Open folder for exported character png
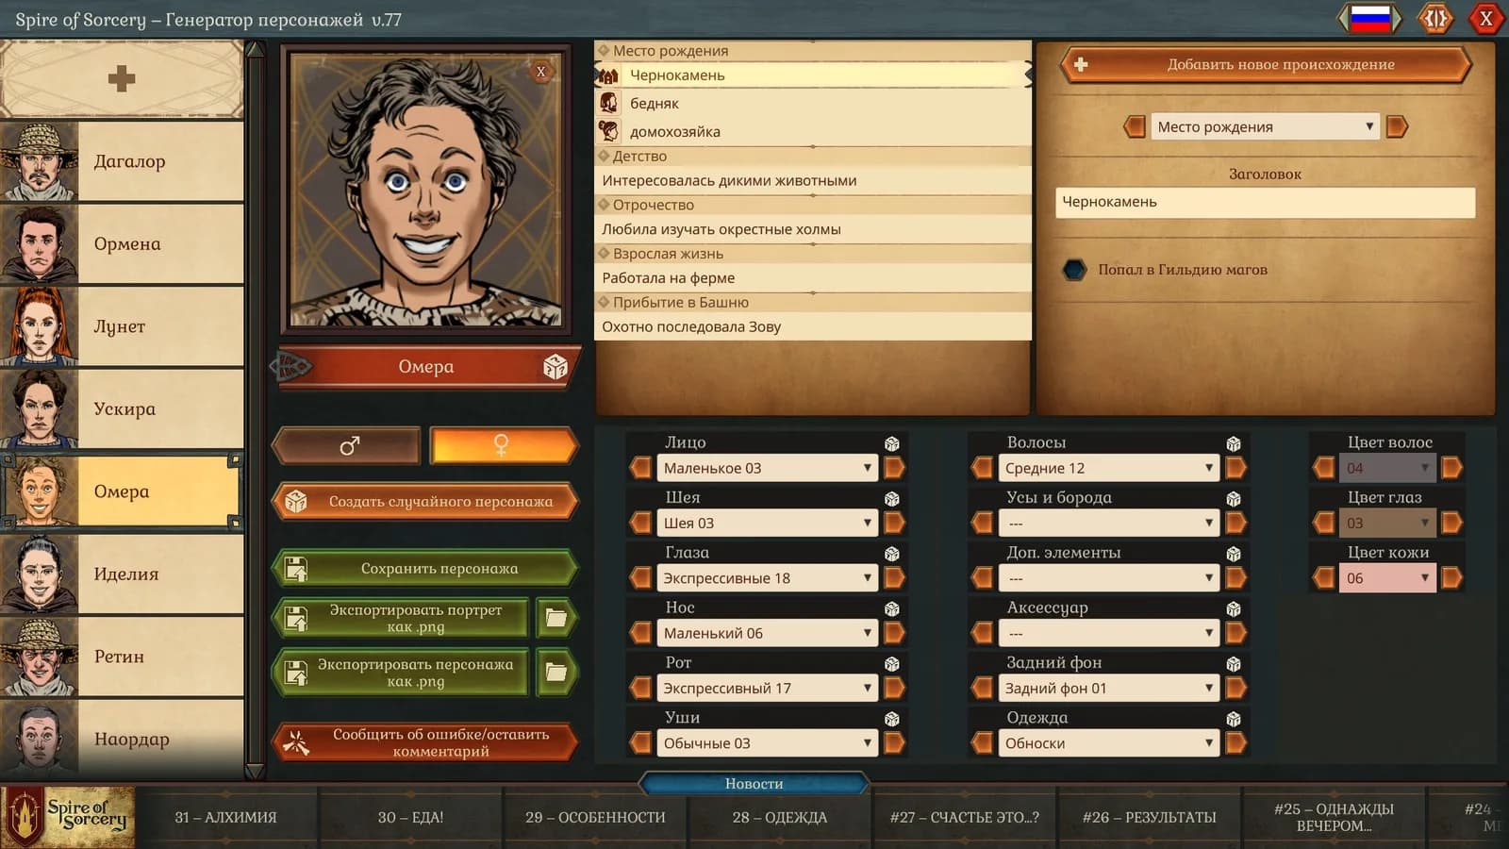 point(556,673)
